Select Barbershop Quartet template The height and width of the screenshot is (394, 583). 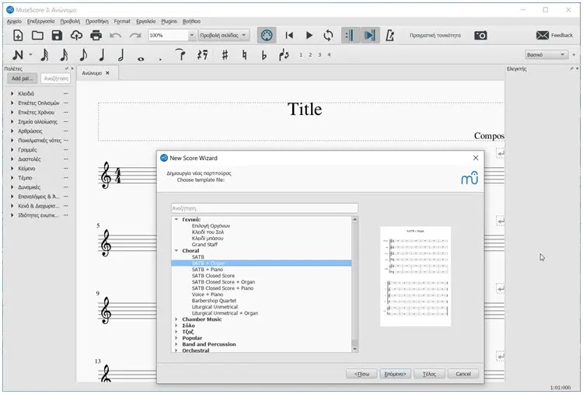[x=214, y=300]
